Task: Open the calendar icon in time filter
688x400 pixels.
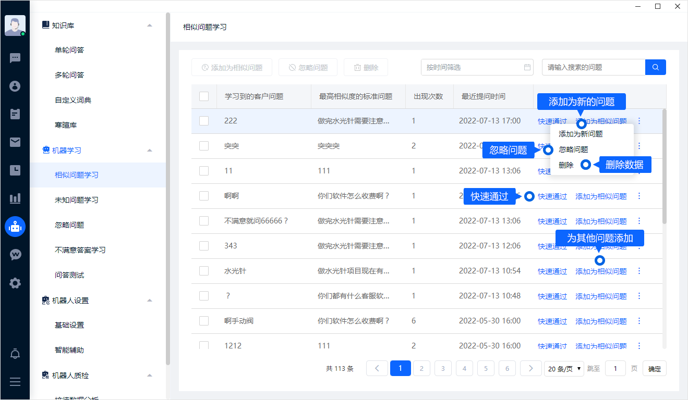Action: pos(527,67)
